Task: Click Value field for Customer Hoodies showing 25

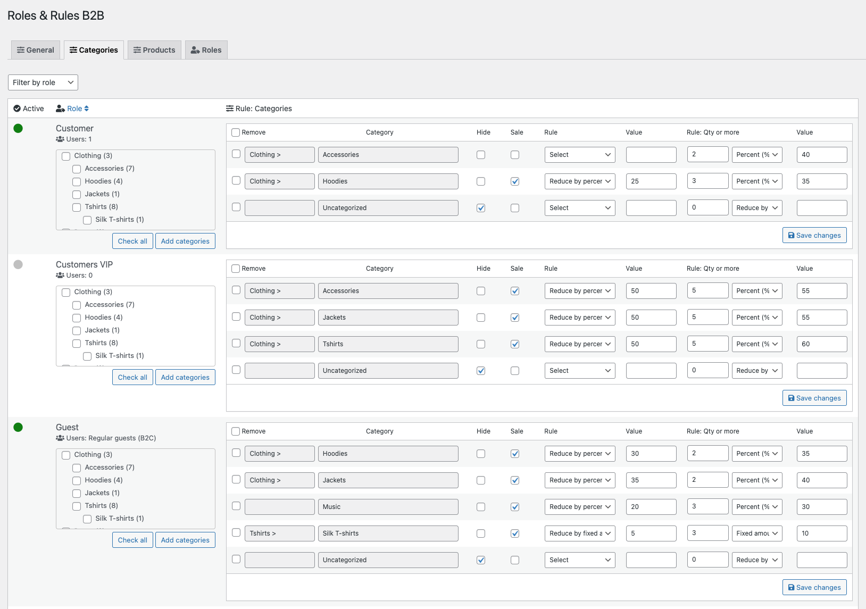Action: click(x=651, y=181)
